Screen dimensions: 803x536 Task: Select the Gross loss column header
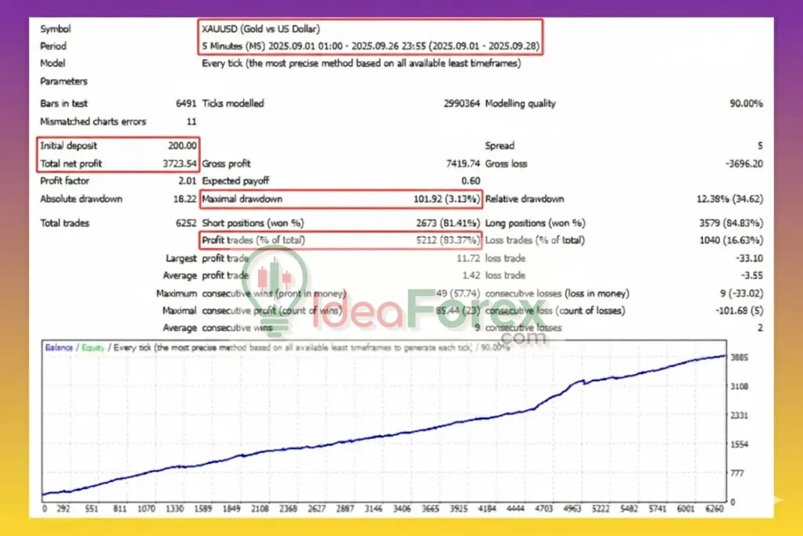point(506,163)
